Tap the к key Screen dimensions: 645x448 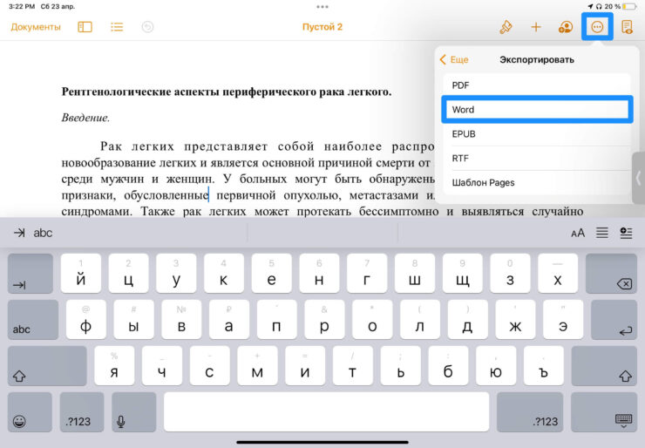(224, 274)
